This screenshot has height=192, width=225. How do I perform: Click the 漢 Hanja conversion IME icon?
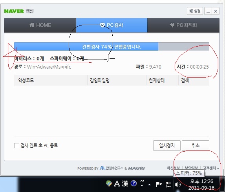(125, 183)
